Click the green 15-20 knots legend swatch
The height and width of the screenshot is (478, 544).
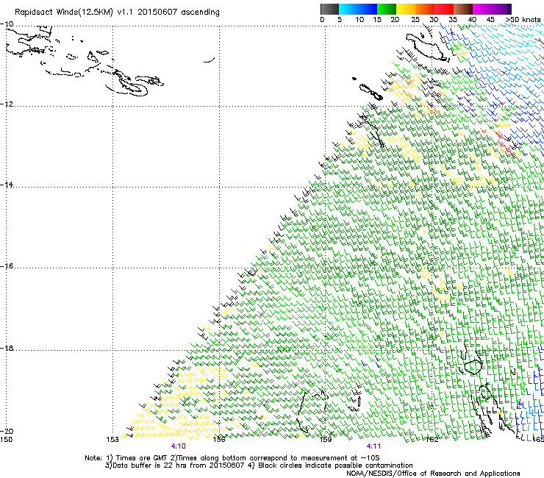point(387,9)
